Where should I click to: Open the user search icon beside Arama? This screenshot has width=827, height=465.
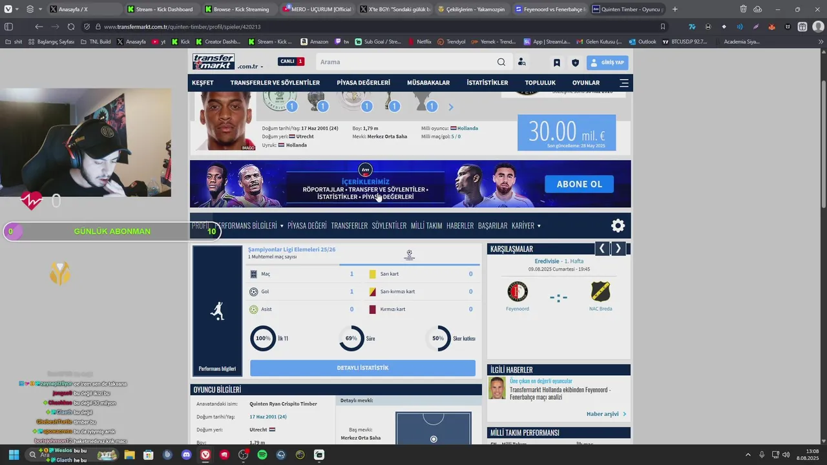pyautogui.click(x=522, y=62)
